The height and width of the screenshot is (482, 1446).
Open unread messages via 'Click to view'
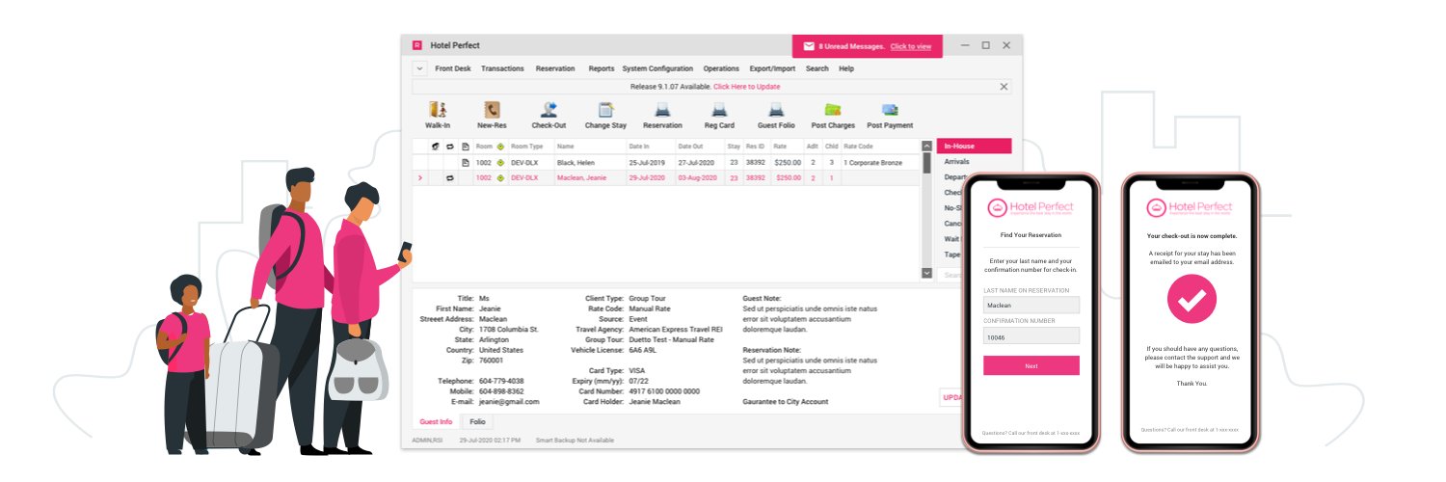tap(910, 46)
